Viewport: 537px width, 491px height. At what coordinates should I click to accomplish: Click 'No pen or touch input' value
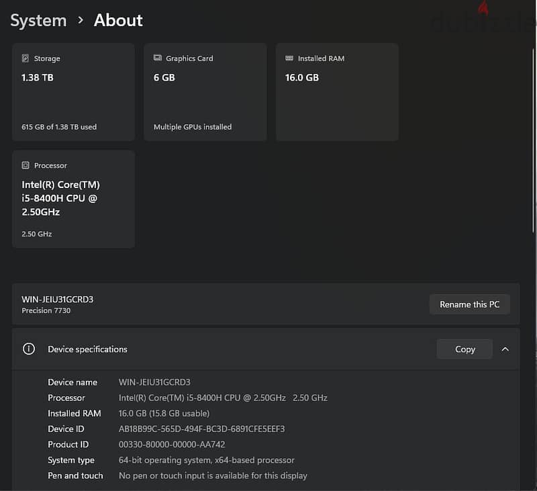click(213, 476)
